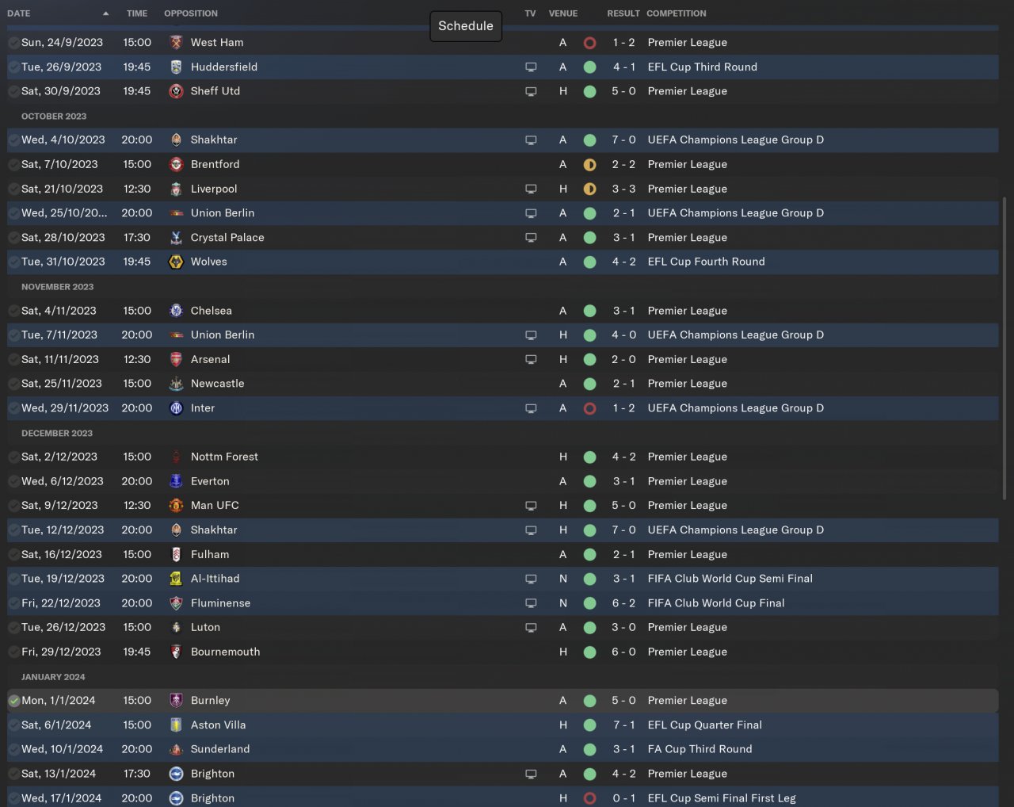The image size is (1014, 807).
Task: Click the vertical schedule scrollbar
Action: [x=1004, y=349]
